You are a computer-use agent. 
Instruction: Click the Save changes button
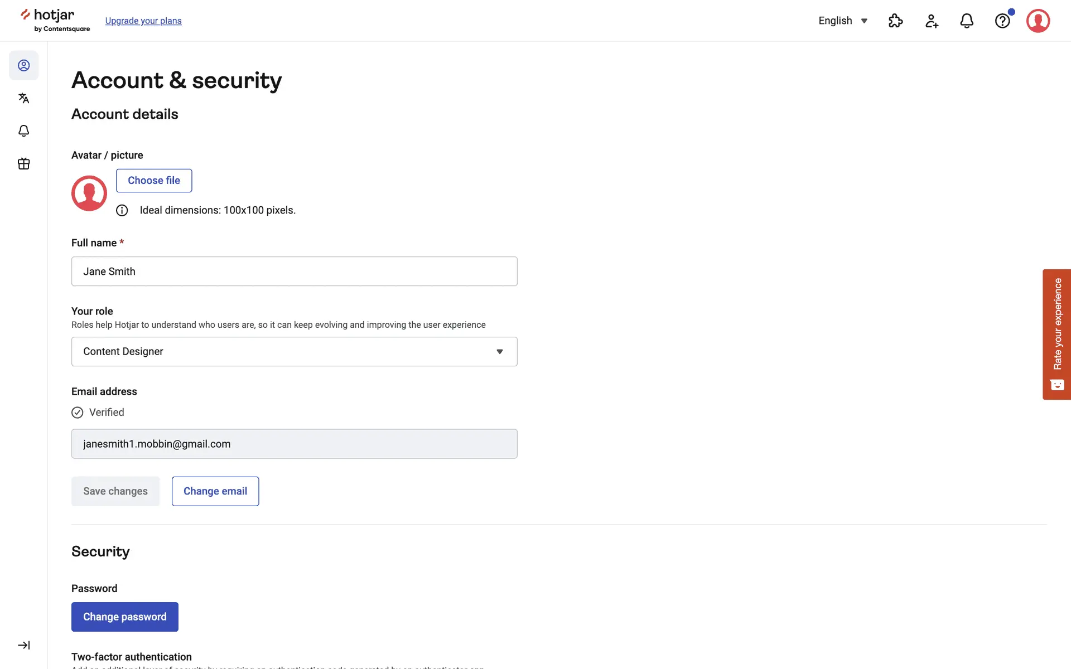[x=115, y=491]
